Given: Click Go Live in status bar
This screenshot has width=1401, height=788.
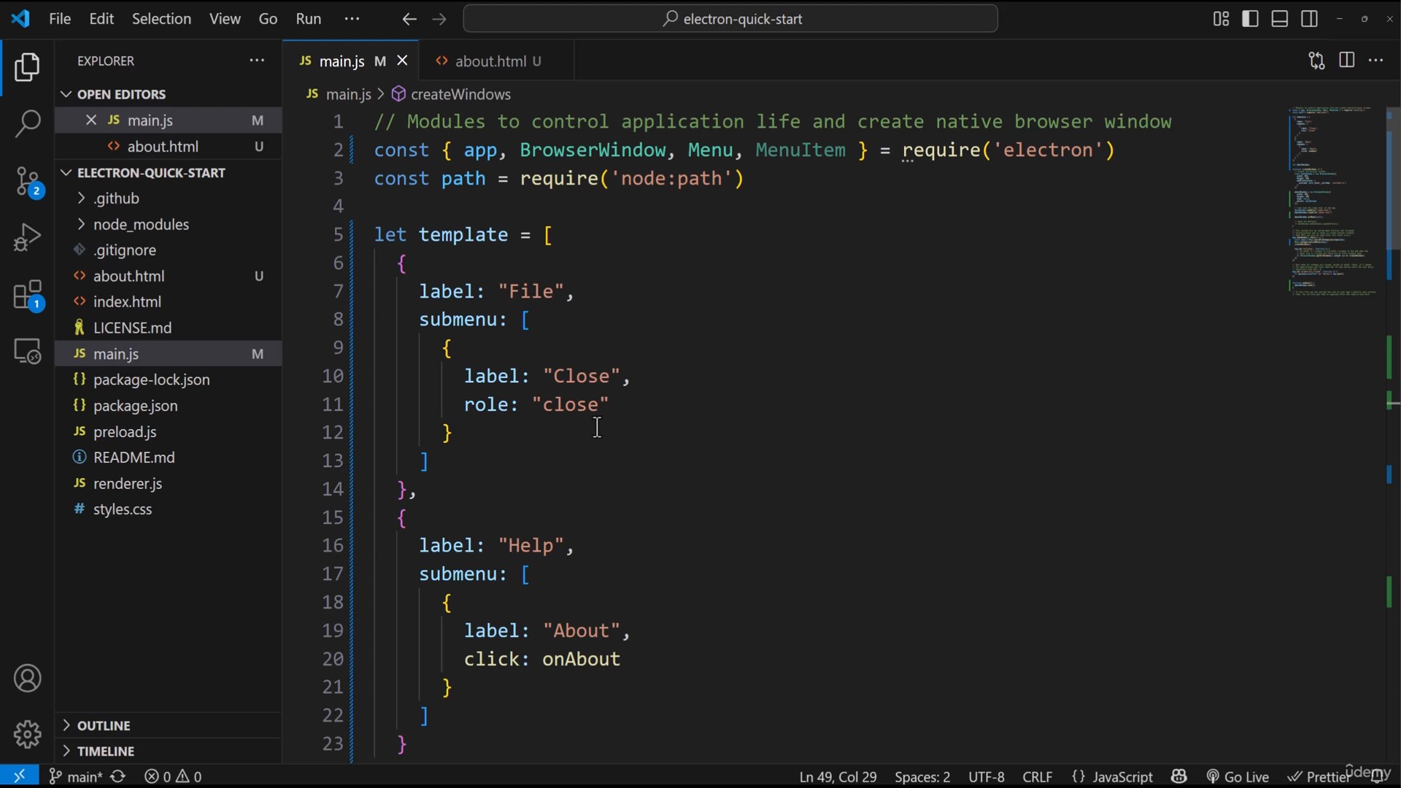Looking at the screenshot, I should (1238, 776).
